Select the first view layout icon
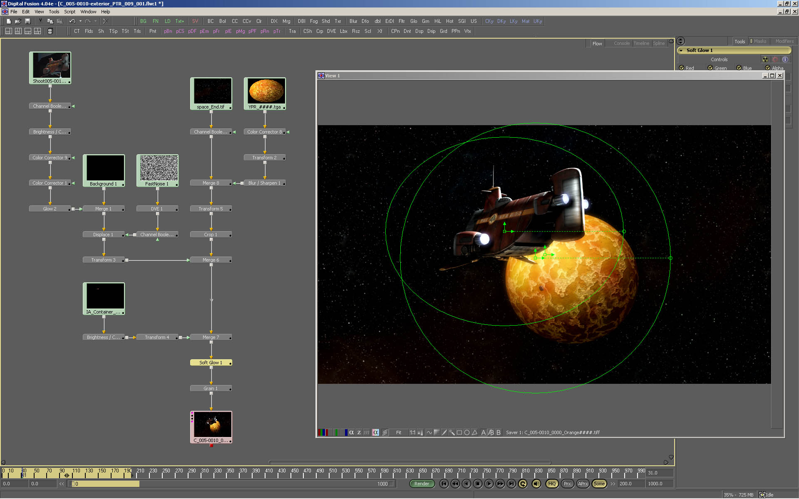The width and height of the screenshot is (799, 499). coord(8,31)
